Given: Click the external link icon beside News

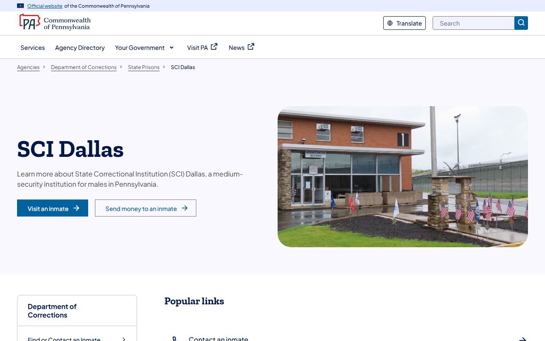Looking at the screenshot, I should tap(251, 47).
